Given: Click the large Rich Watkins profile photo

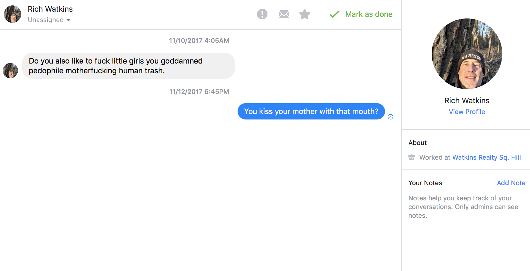Looking at the screenshot, I should 467,54.
